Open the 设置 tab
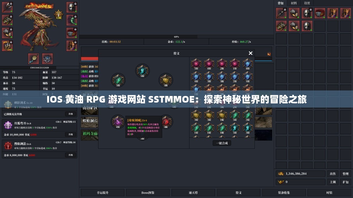Viewport: 353px width, 198px height. [x=307, y=3]
